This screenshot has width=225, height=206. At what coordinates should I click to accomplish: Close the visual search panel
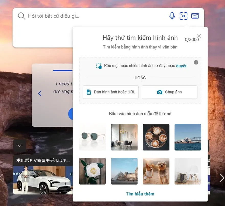pos(199,36)
